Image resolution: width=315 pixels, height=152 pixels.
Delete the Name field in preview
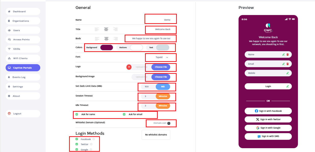click(287, 54)
